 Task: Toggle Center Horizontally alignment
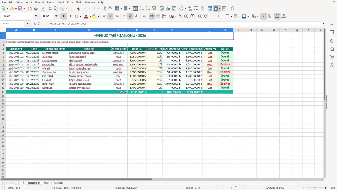pos(110,16)
